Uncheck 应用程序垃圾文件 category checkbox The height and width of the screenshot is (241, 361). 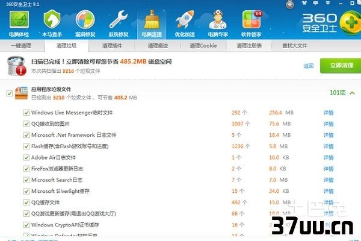10,93
